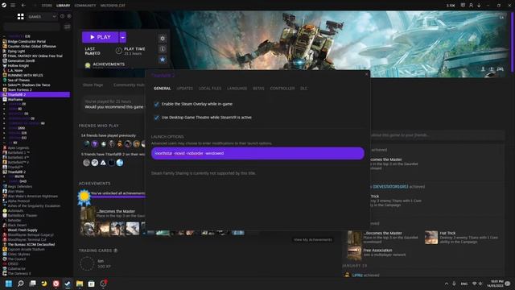Click the volume icon in system tray
The image size is (515, 290).
[480, 284]
